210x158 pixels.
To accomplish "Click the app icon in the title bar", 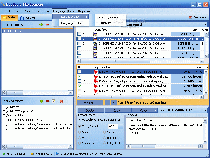I will (x=3, y=4).
